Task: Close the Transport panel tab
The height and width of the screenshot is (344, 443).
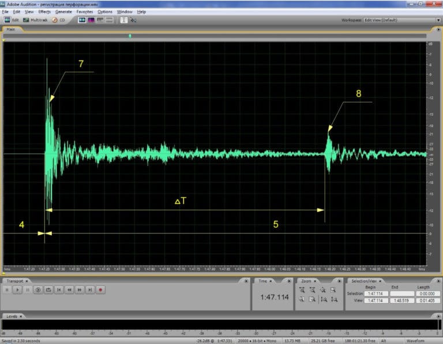Action: [27, 281]
